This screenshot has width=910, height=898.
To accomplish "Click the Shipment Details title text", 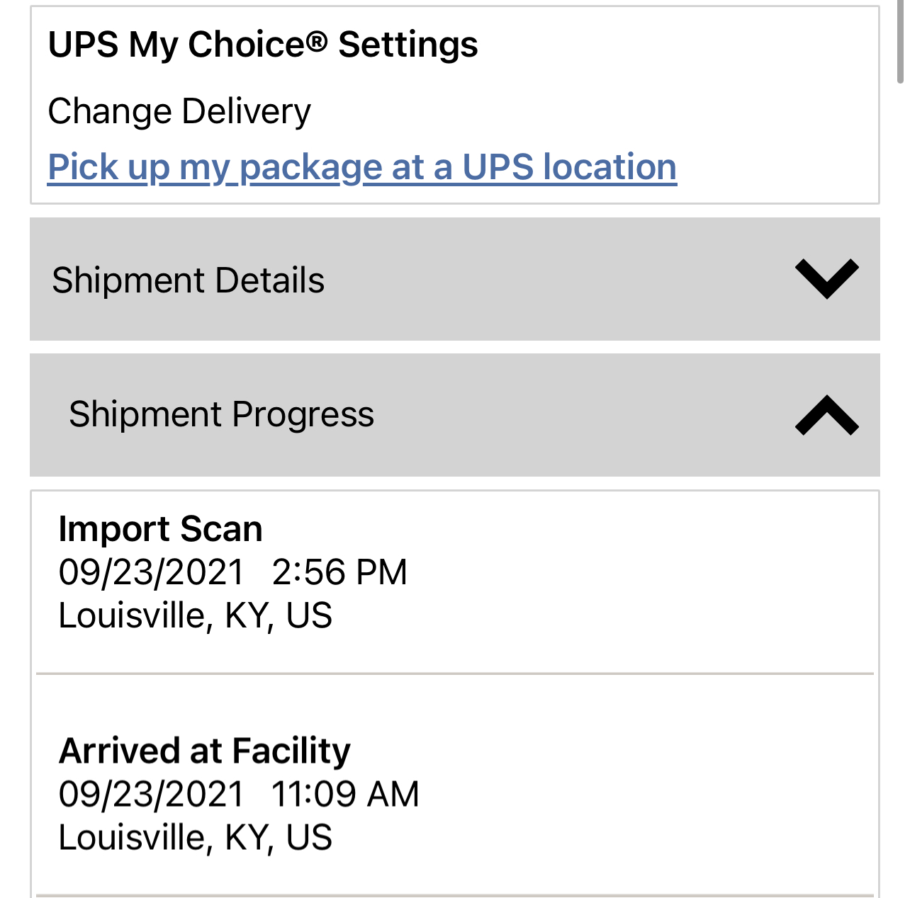I will coord(188,280).
